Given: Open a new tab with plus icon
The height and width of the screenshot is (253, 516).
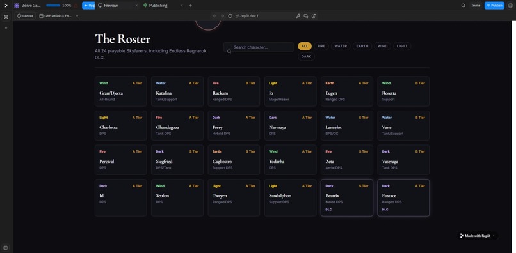Looking at the screenshot, I should pyautogui.click(x=190, y=6).
